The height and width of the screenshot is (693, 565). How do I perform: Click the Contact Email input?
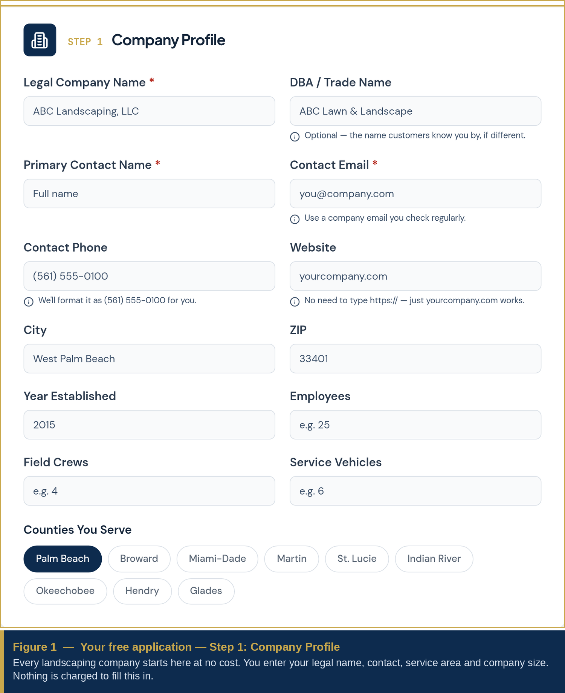415,194
